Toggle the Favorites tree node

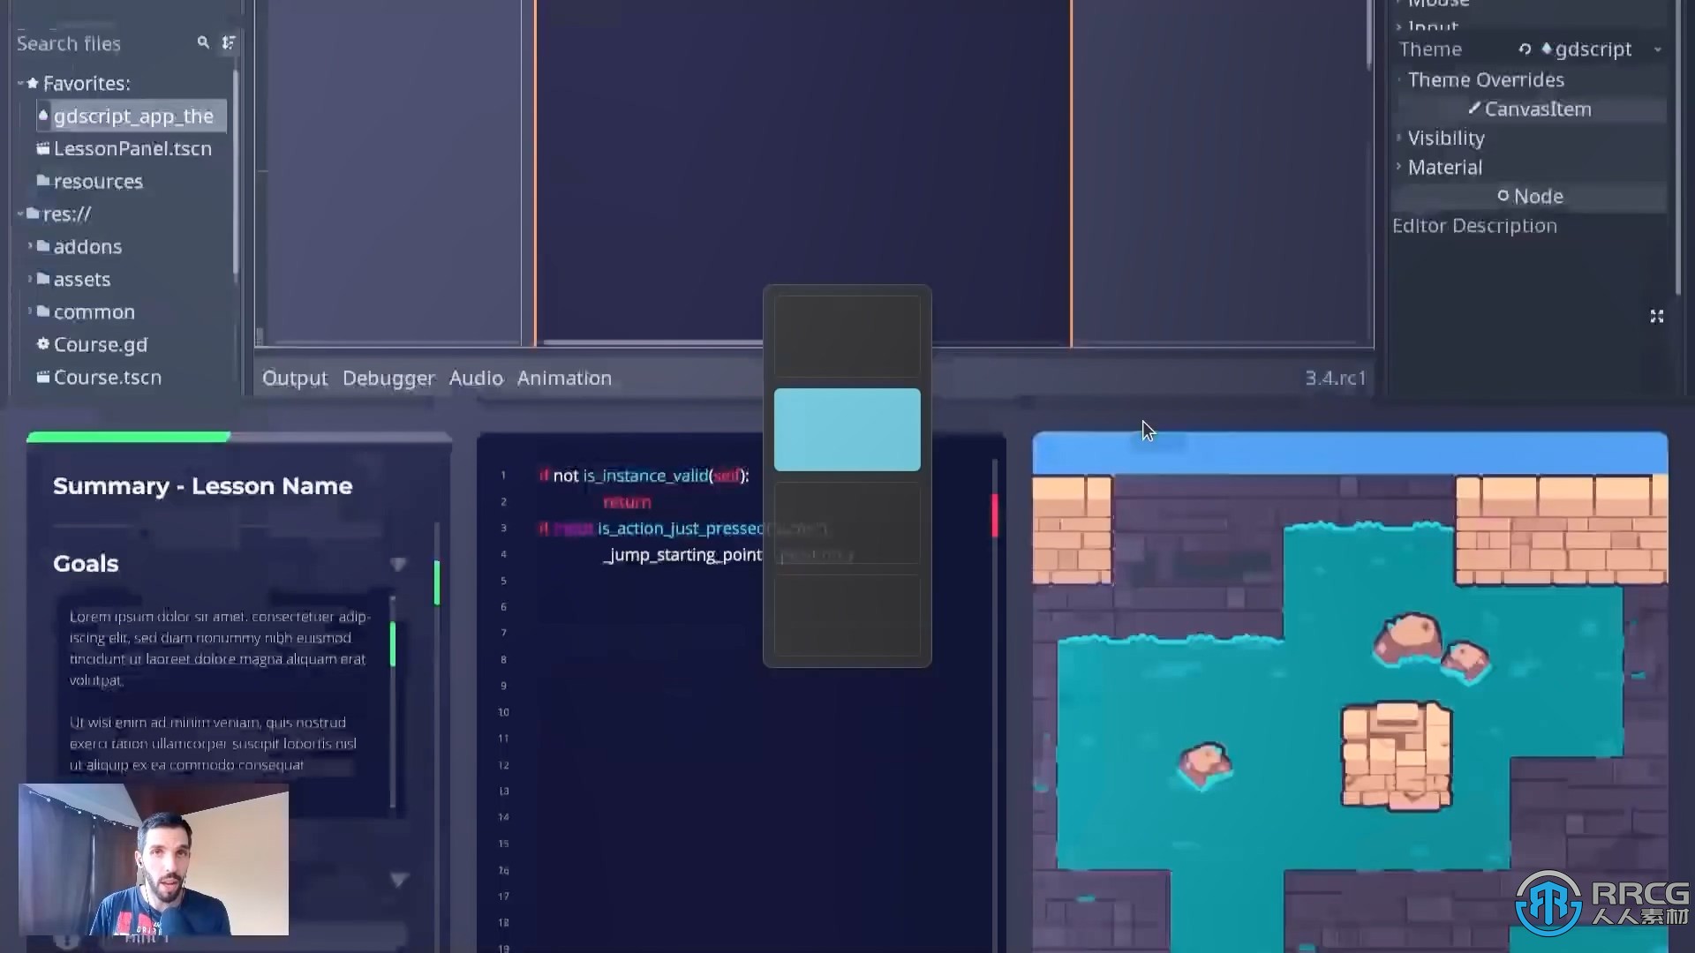(x=16, y=83)
